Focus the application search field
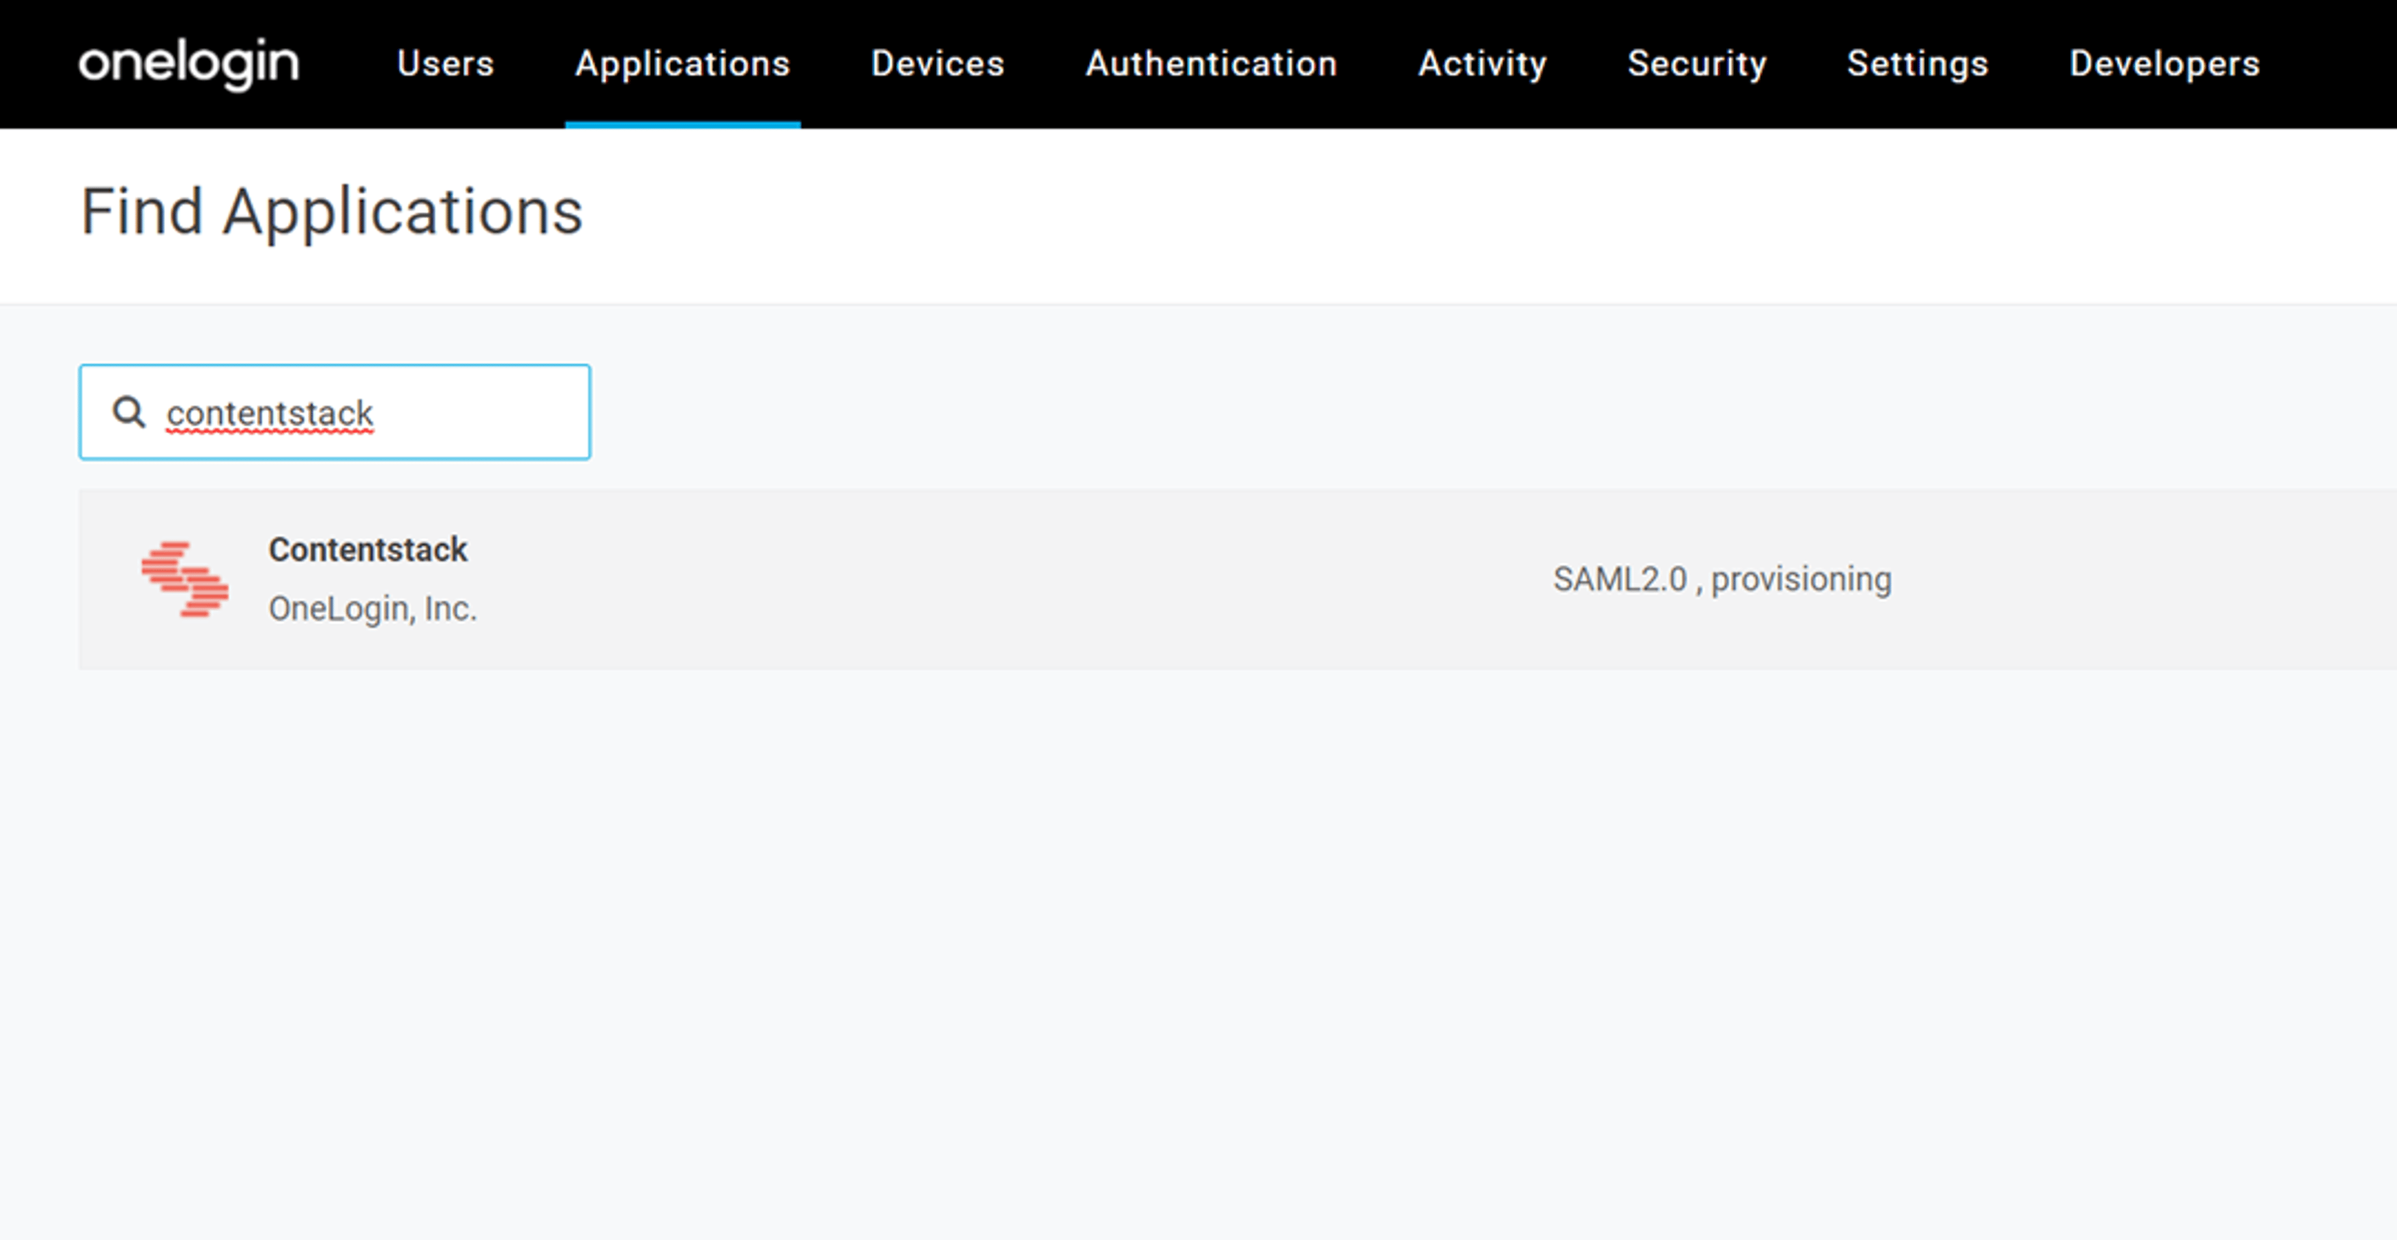2397x1240 pixels. click(335, 412)
